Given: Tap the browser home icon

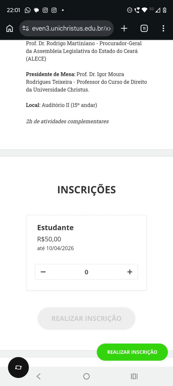Looking at the screenshot, I should [x=10, y=28].
